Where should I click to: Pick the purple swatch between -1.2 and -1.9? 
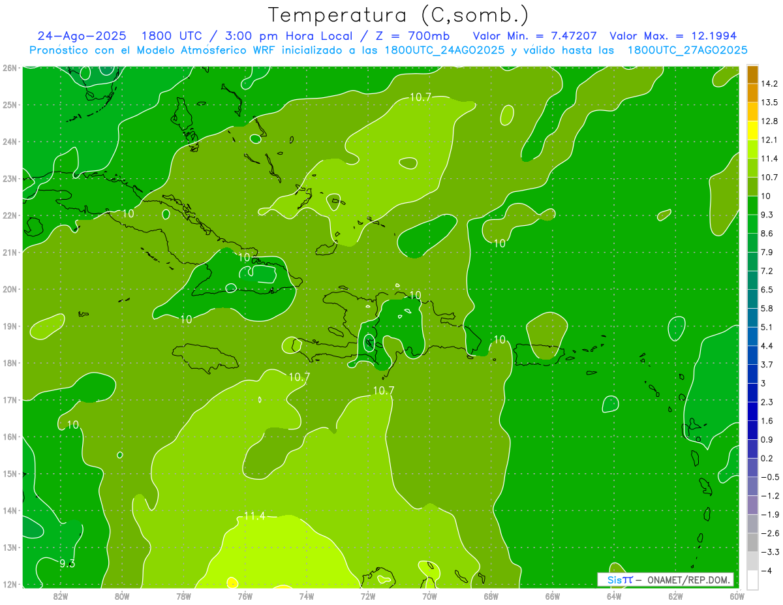point(753,505)
